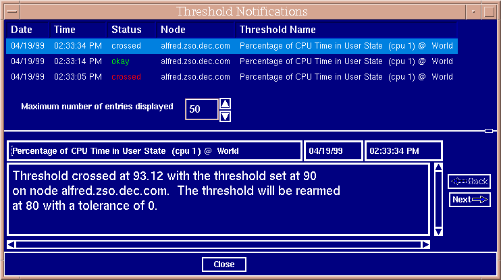Click the grayed-out Back arrow button

(470, 181)
